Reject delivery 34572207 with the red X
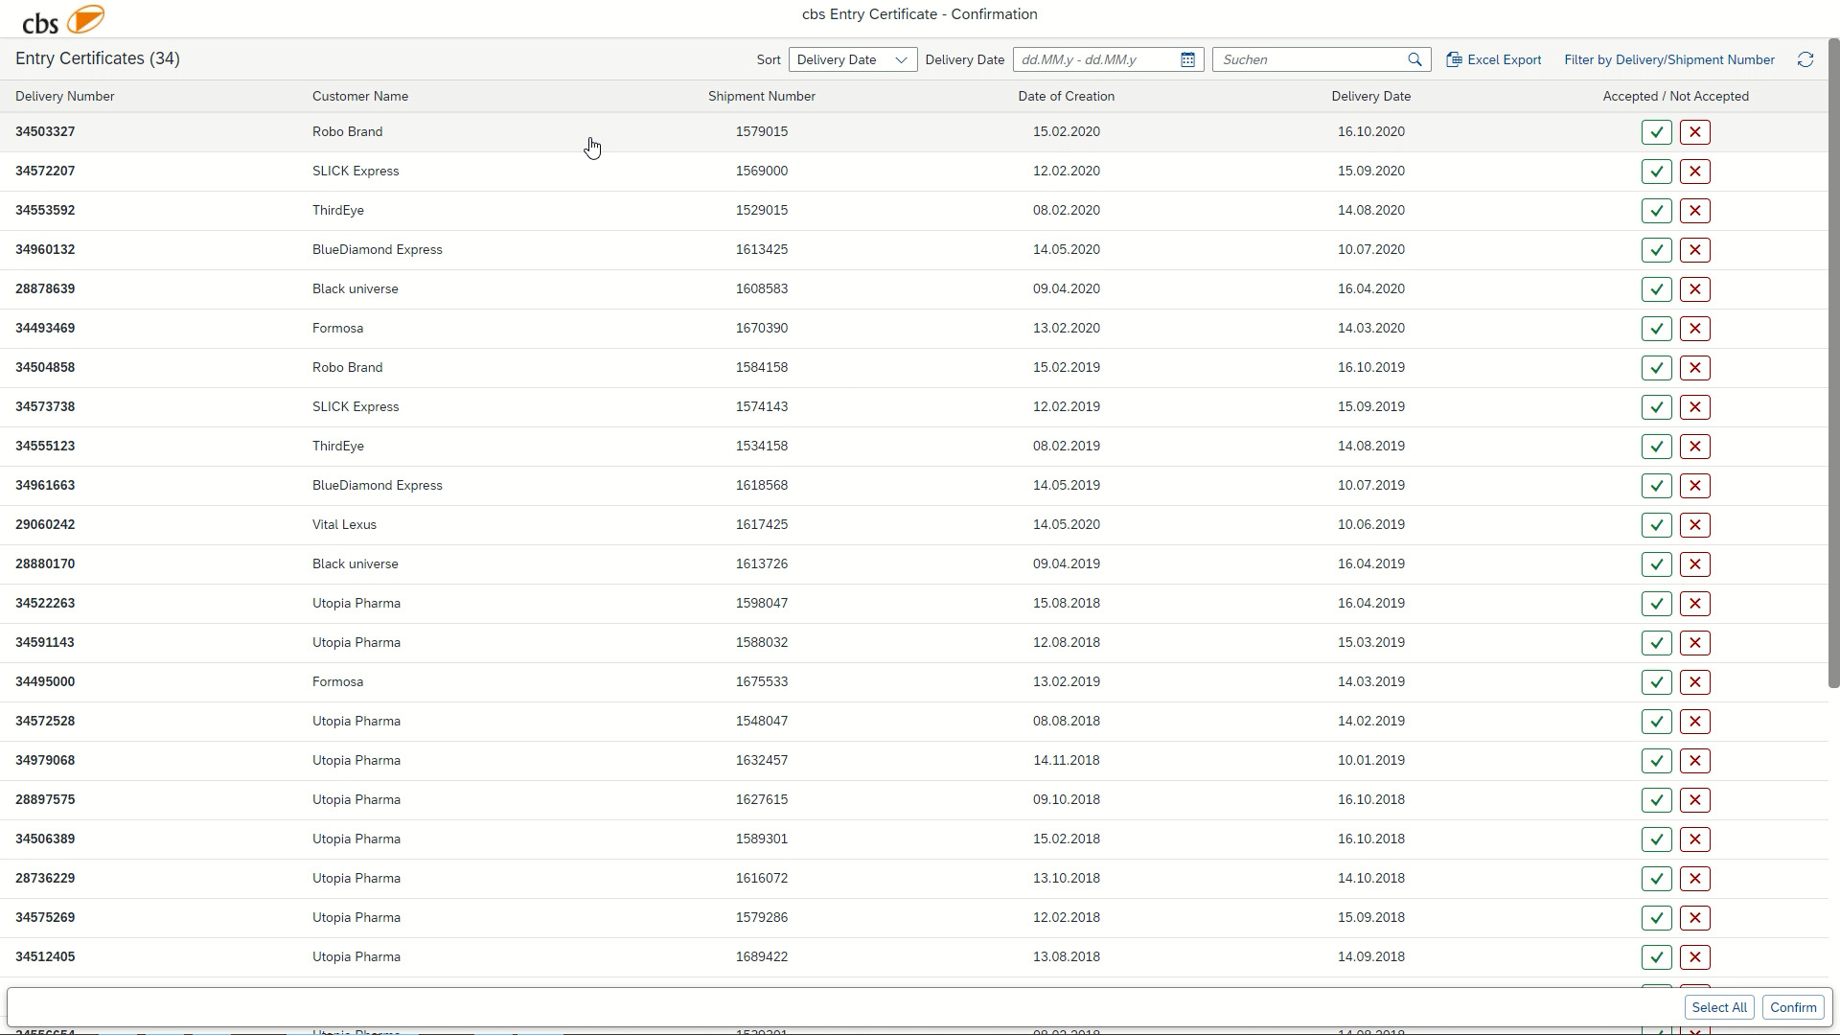Viewport: 1840px width, 1035px height. [x=1694, y=172]
